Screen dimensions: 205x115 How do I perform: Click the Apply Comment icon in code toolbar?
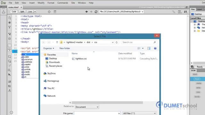click(10, 57)
